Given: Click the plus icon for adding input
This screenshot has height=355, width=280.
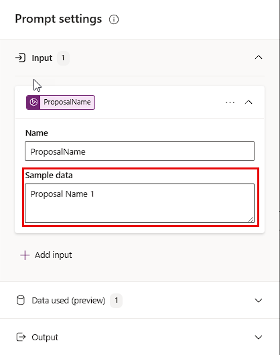Looking at the screenshot, I should coord(25,255).
